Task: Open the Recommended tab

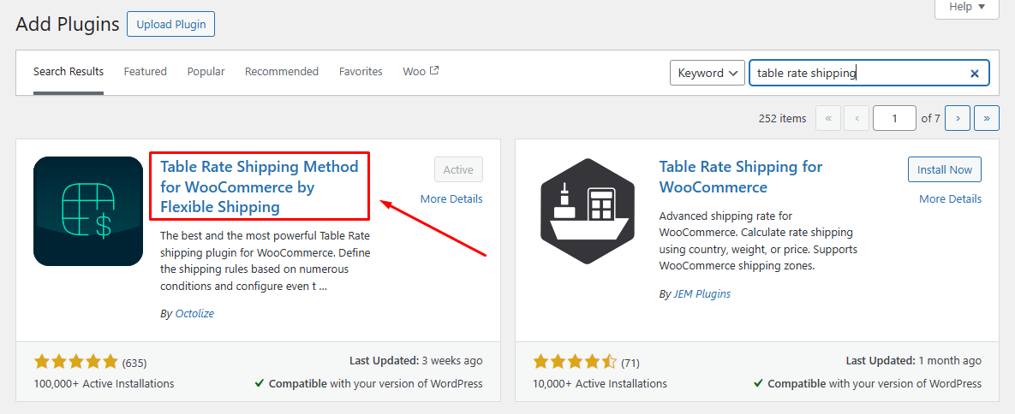Action: (x=282, y=72)
